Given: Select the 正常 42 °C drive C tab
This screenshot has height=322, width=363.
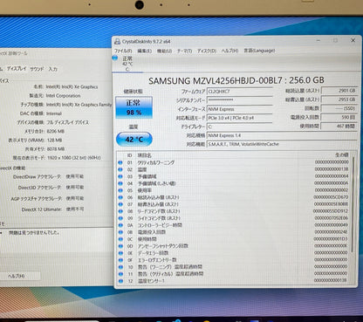Looking at the screenshot, I should [127, 64].
